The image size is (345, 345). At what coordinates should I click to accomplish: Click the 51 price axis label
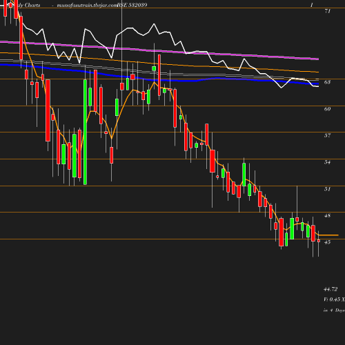pos(327,189)
